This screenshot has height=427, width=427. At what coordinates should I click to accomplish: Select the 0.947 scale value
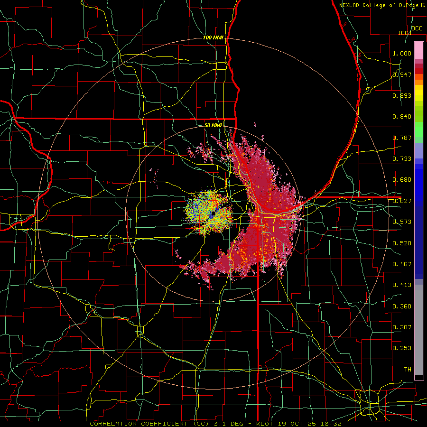402,74
